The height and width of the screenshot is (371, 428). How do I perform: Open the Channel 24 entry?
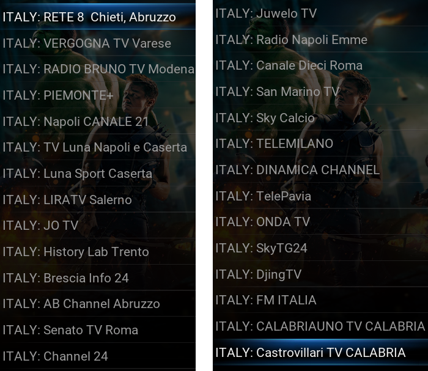click(x=97, y=356)
